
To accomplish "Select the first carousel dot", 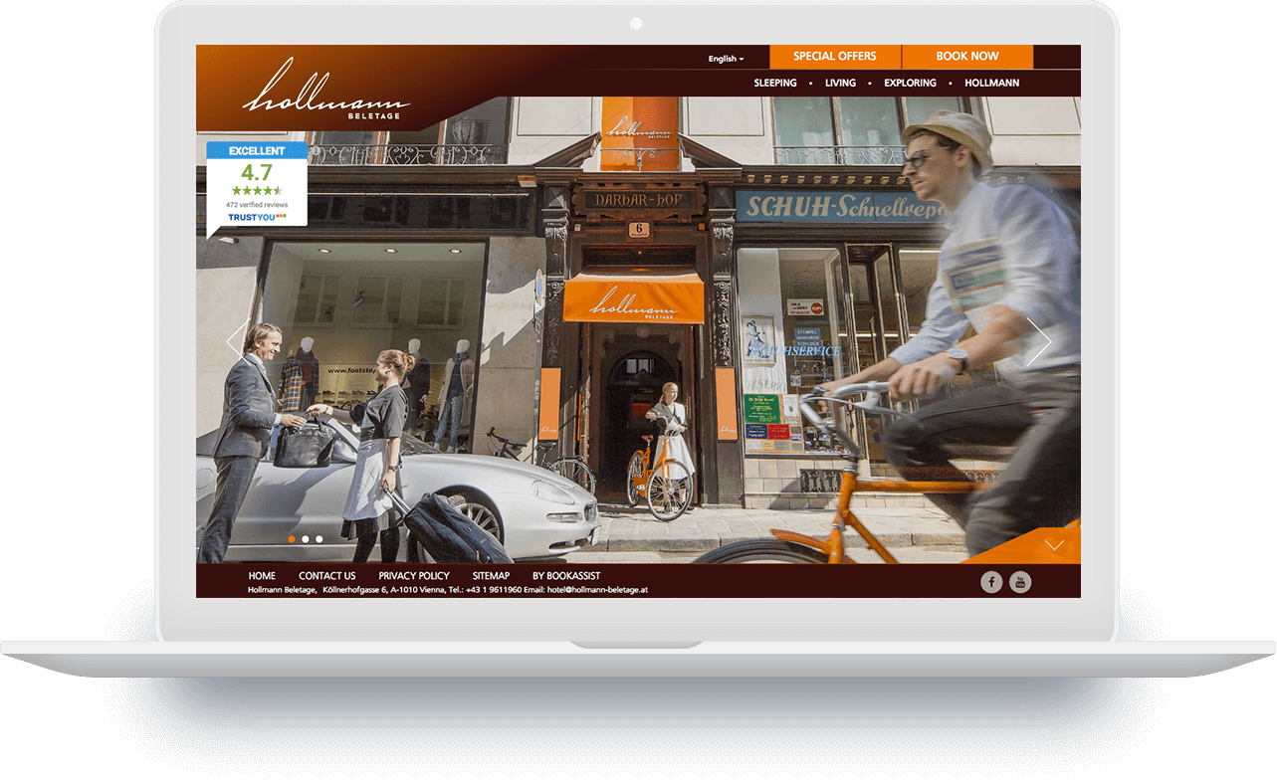I will pos(292,539).
